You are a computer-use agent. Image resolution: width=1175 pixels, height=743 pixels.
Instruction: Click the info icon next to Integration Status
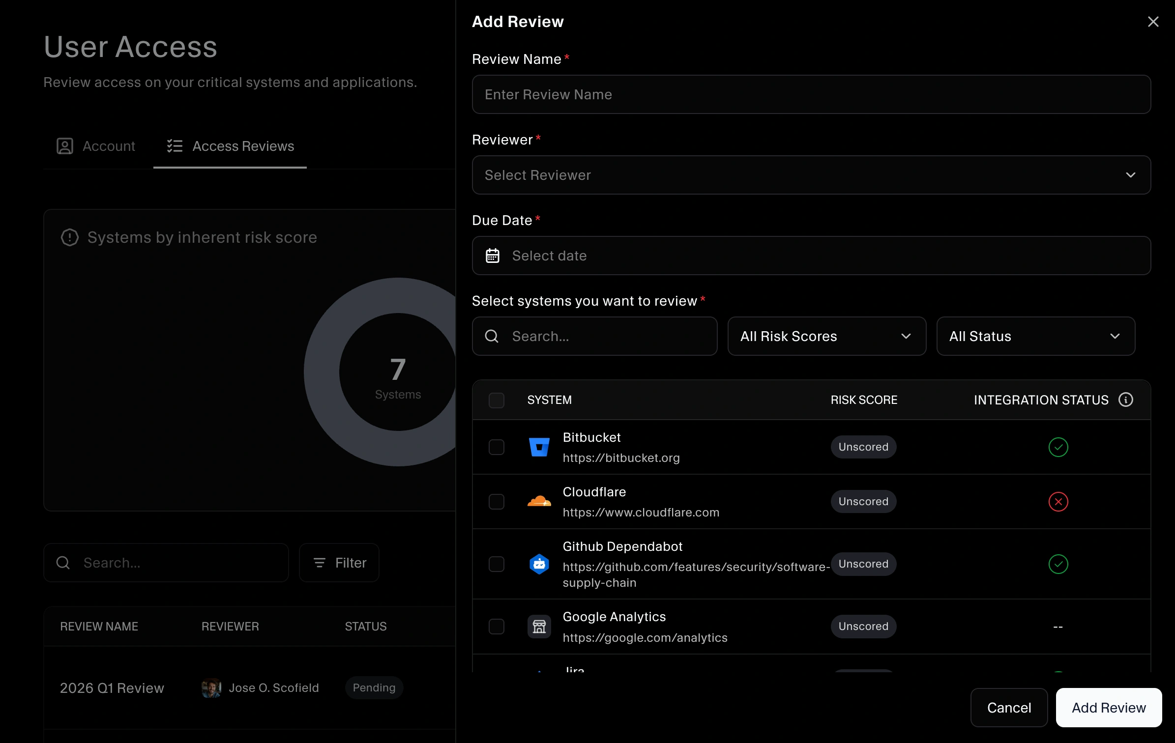click(1125, 400)
